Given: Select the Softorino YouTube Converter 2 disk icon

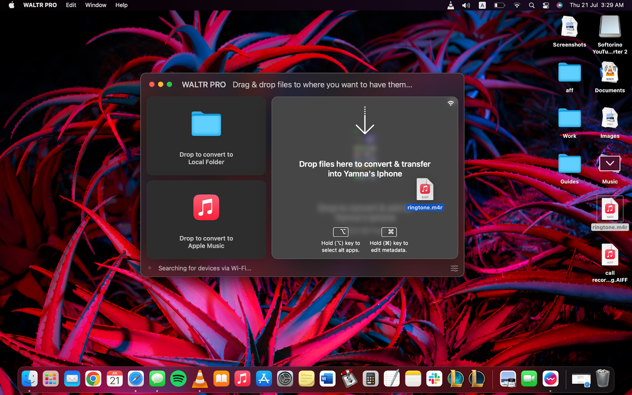Looking at the screenshot, I should coord(610,34).
